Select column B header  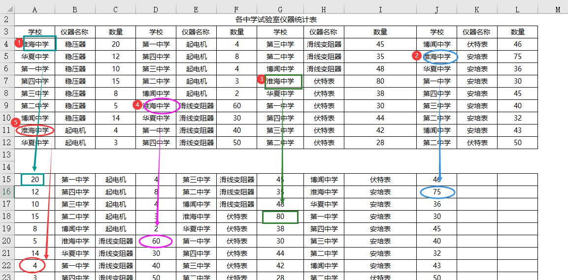click(x=75, y=10)
